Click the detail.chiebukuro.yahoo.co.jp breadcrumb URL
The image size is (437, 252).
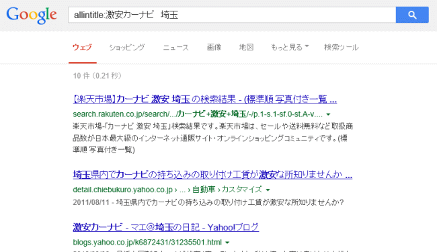click(x=167, y=190)
